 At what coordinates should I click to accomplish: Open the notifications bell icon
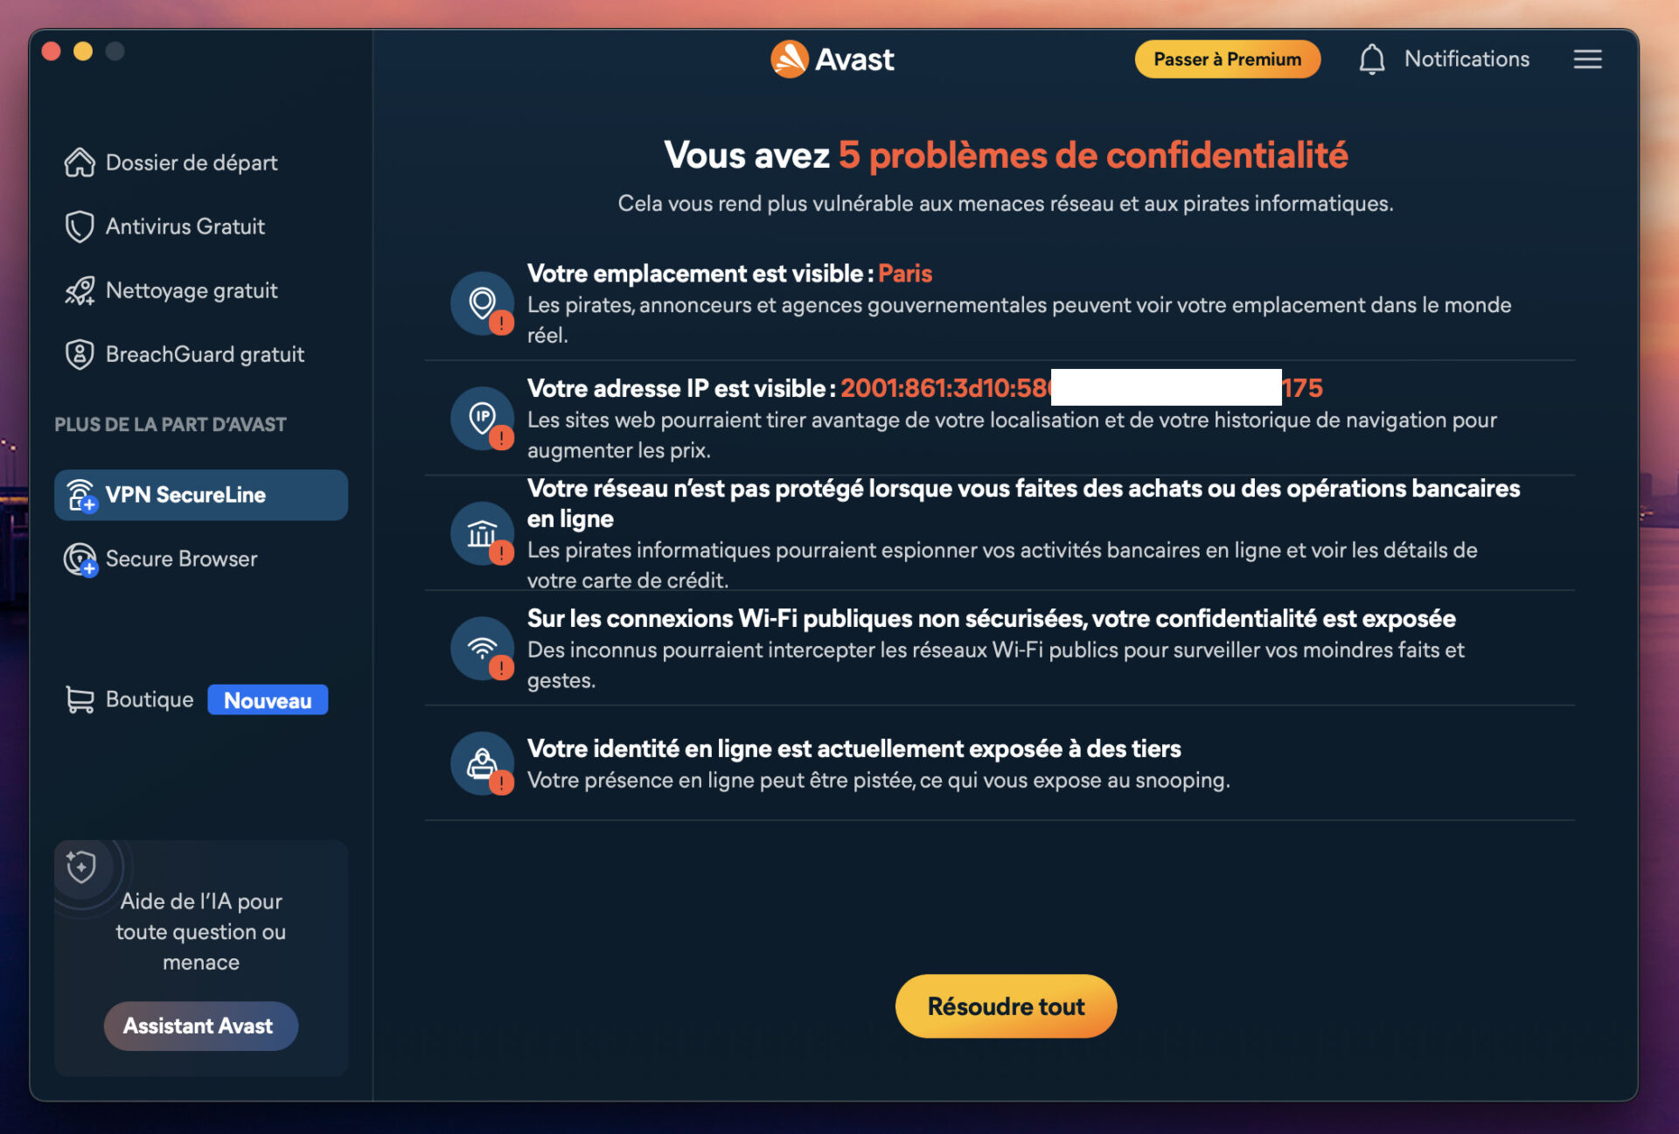click(1371, 59)
